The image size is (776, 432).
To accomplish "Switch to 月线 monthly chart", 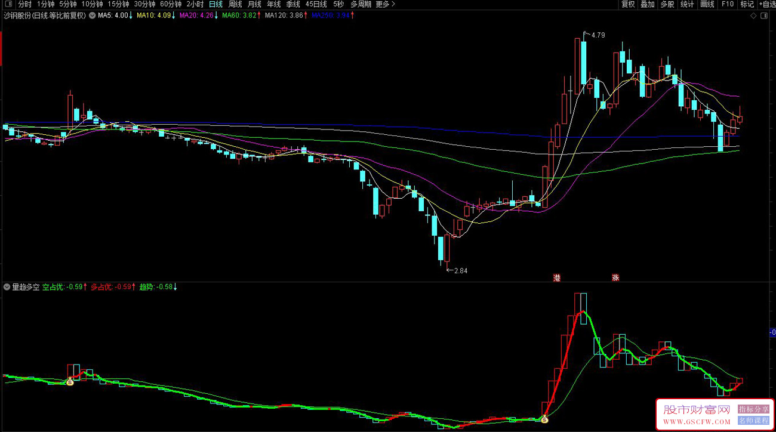I will tap(254, 4).
